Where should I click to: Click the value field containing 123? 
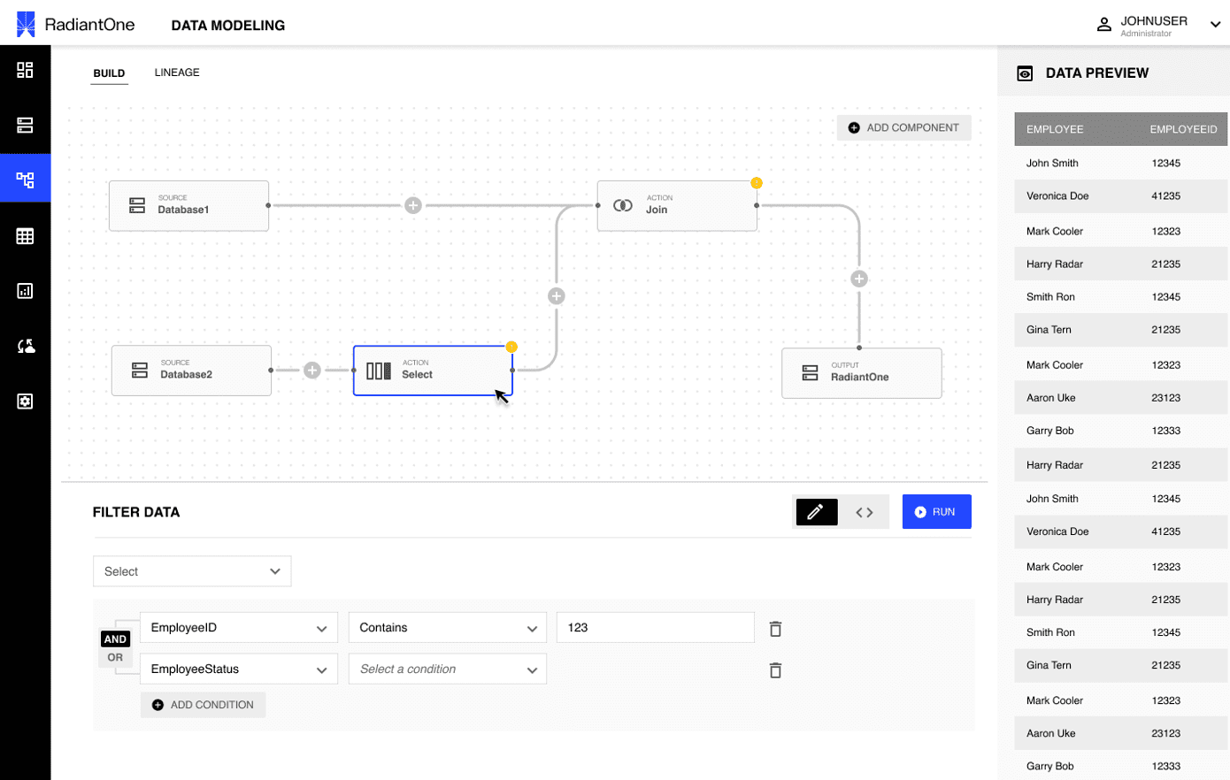tap(655, 628)
